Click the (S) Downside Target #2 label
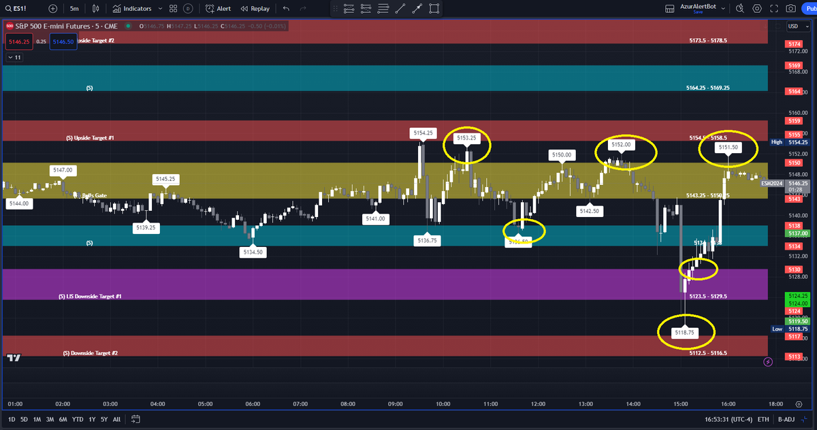817x430 pixels. tap(91, 353)
